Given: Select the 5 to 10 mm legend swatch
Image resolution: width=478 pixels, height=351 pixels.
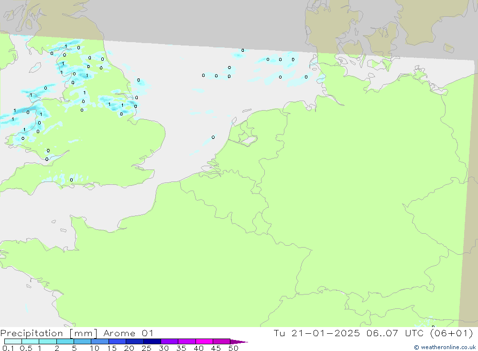Looking at the screenshot, I should pos(83,341).
